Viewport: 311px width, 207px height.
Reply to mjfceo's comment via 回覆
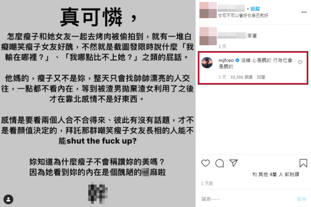tap(261, 77)
